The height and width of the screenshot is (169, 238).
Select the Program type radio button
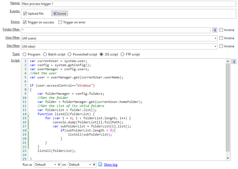click(x=24, y=54)
